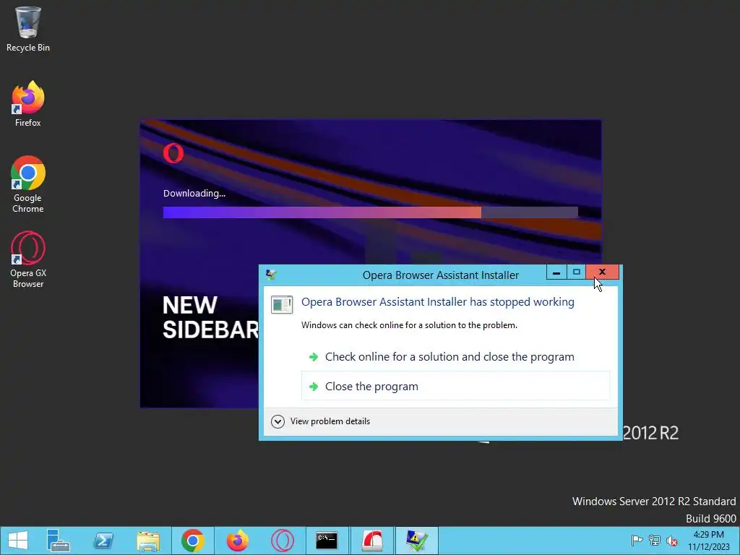Screen dimensions: 740x555
Task: Click the Opera download progress bar
Action: tap(371, 212)
